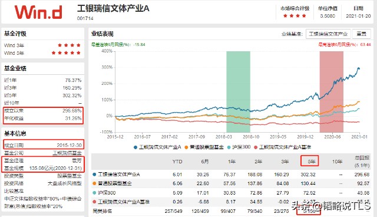Image resolution: width=377 pixels, height=217 pixels.
Task: Click the orange dot beside 普通股票型基金 row
Action: pos(94,183)
